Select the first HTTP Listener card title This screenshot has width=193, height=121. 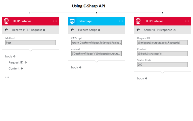pos(22,21)
